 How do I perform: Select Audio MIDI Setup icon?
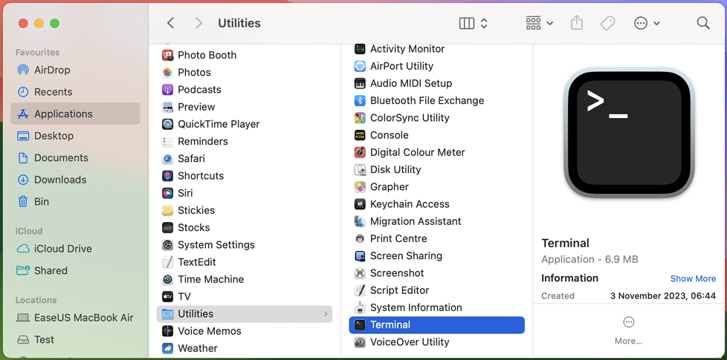coord(360,83)
